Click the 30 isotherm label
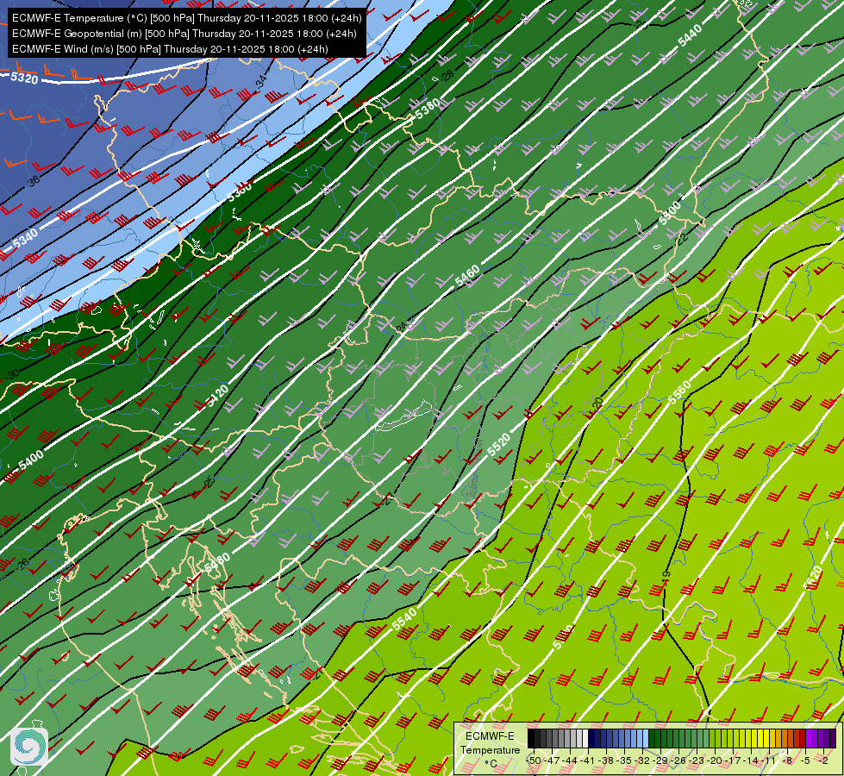 pyautogui.click(x=13, y=373)
